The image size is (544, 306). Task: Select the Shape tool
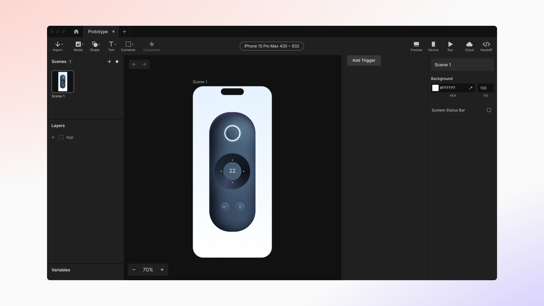tap(95, 46)
